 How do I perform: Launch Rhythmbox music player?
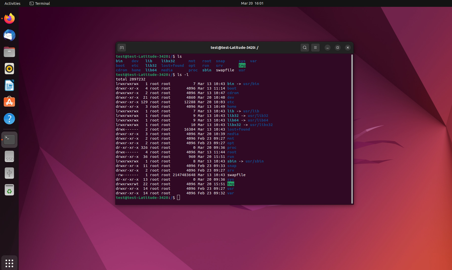(9, 69)
